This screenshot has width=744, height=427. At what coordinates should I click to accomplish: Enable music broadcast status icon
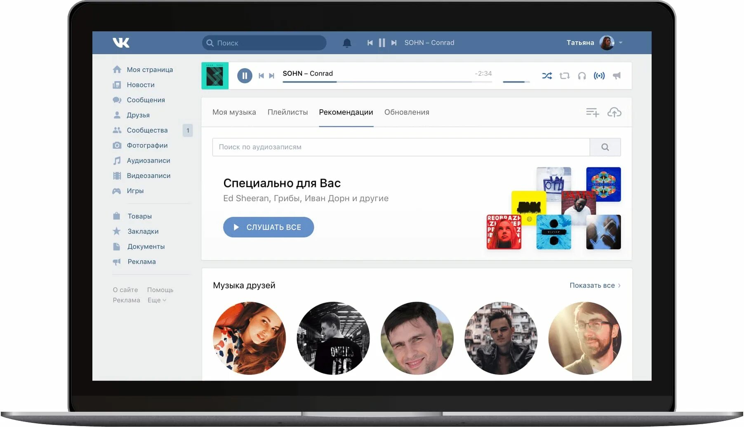pyautogui.click(x=599, y=75)
